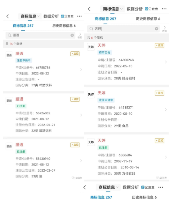Click the 初审公告 status tag under 天婷
The width and height of the screenshot is (196, 200).
pos(105,53)
